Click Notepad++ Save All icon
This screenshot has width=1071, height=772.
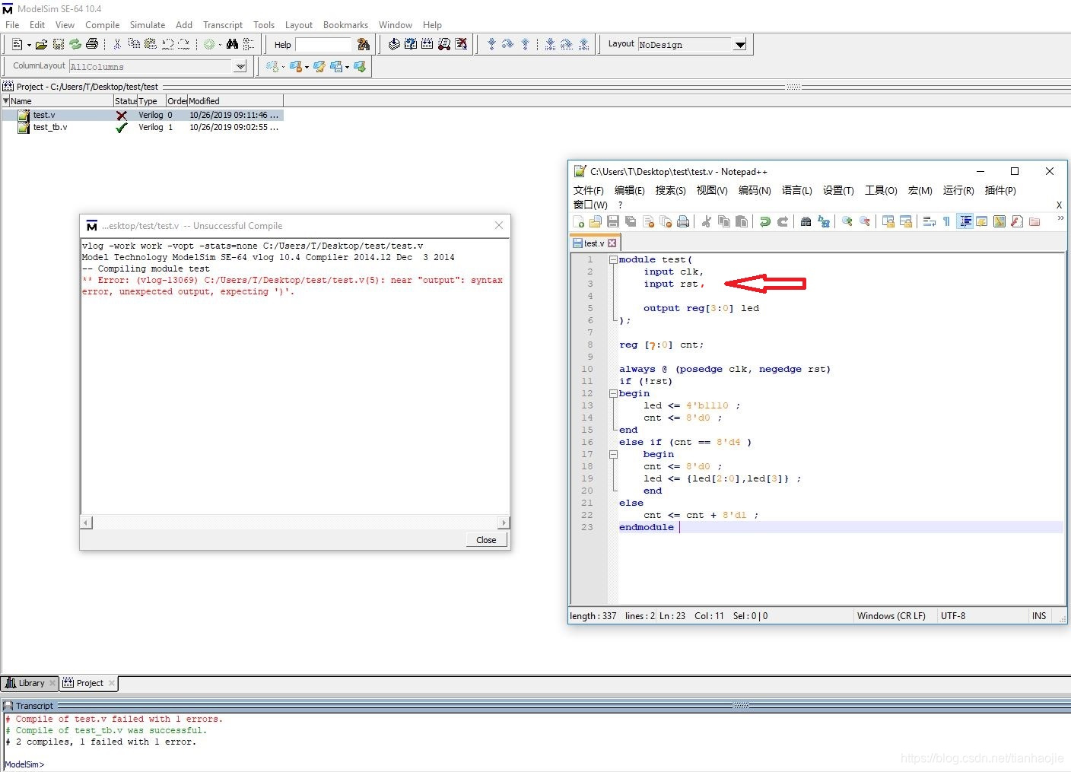(x=631, y=221)
